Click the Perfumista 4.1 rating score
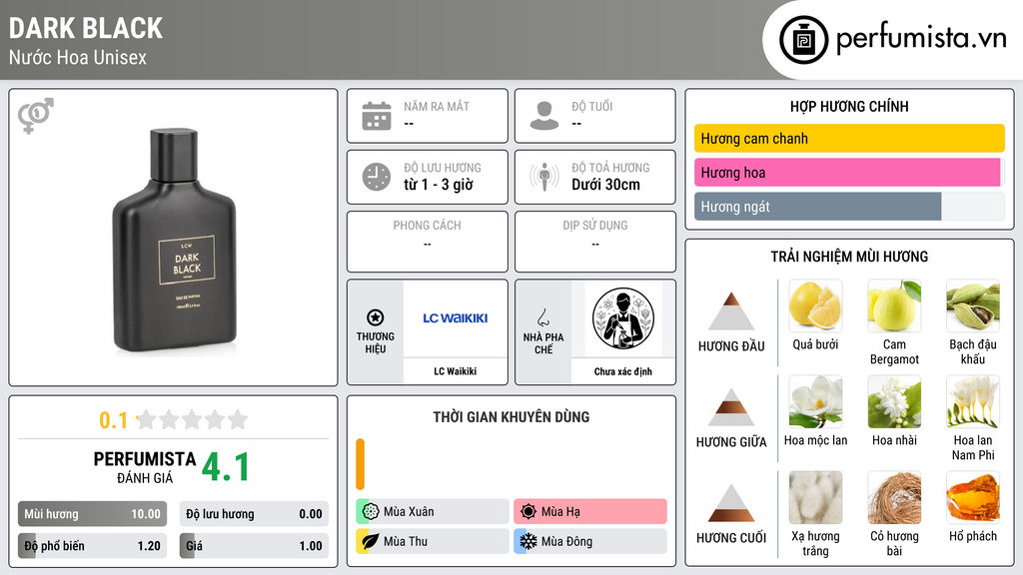Image resolution: width=1023 pixels, height=575 pixels. [226, 467]
